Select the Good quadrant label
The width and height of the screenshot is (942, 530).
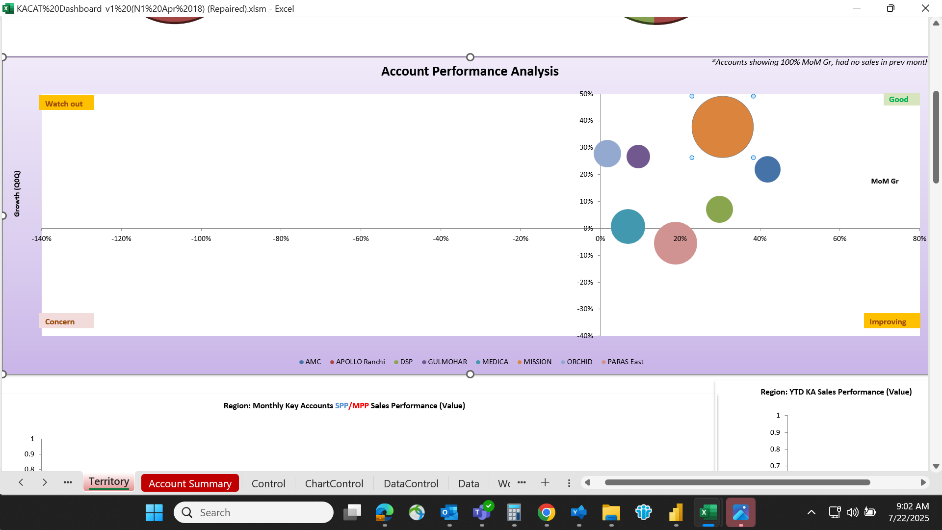point(902,99)
